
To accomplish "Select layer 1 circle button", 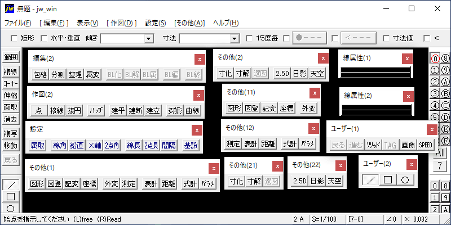I will [x=435, y=70].
